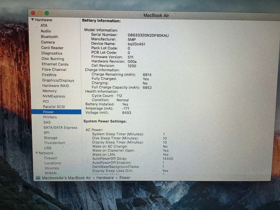Open the Memory entry
Viewport: 280px width, 210px height.
[49, 91]
